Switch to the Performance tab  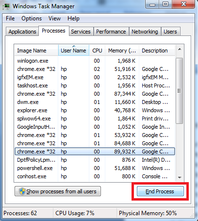pyautogui.click(x=111, y=32)
